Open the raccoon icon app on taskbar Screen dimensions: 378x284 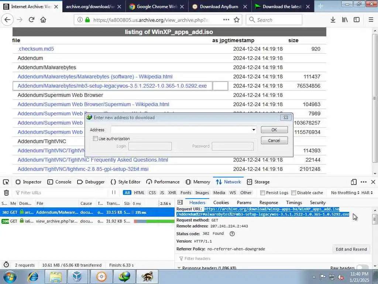tap(147, 277)
